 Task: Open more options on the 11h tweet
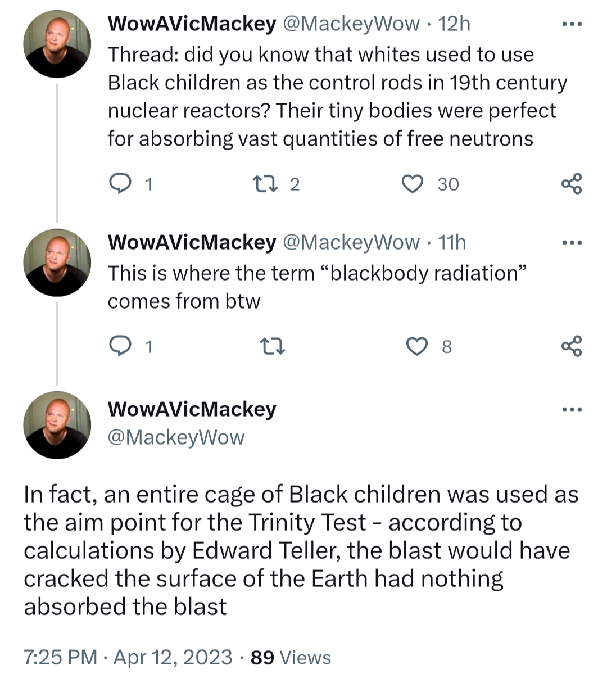[x=572, y=243]
